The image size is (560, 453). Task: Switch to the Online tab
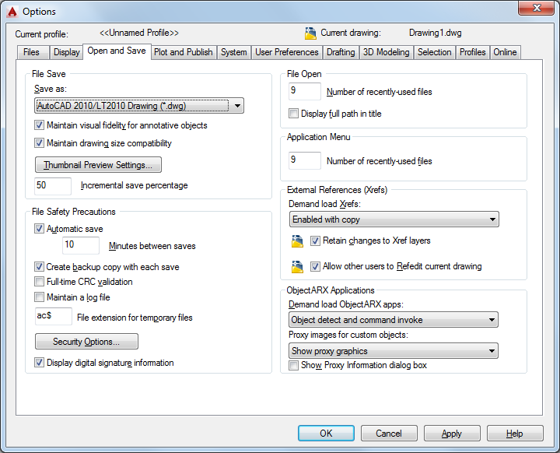(505, 52)
